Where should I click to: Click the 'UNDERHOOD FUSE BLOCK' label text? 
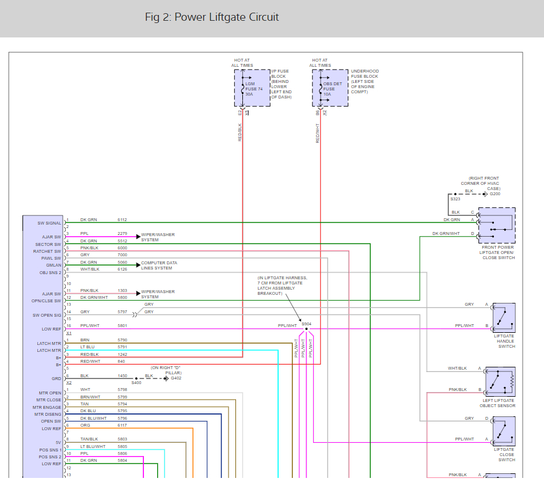(x=364, y=74)
